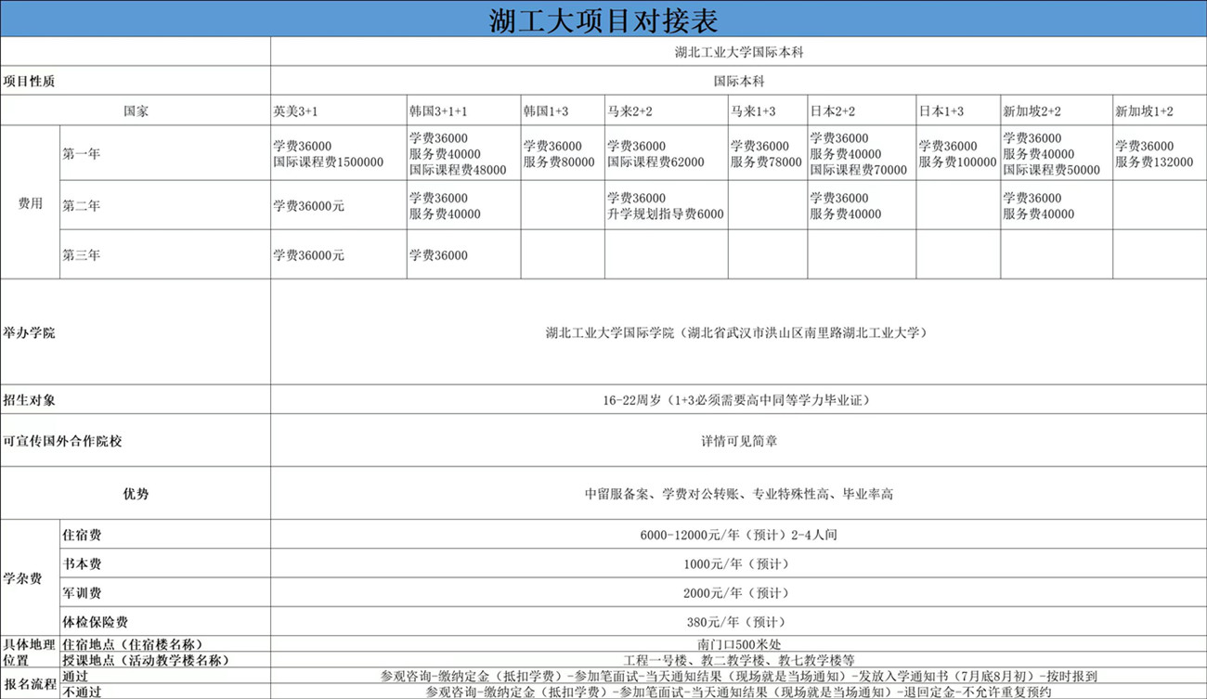Click the 16-22周岁 requirement cell

coord(738,400)
